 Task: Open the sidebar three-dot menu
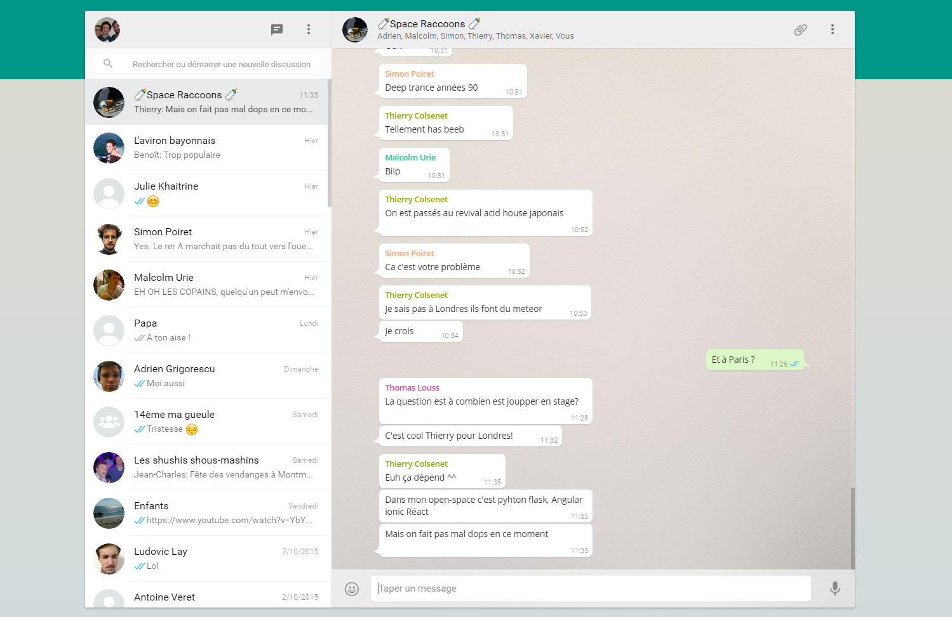click(x=309, y=29)
